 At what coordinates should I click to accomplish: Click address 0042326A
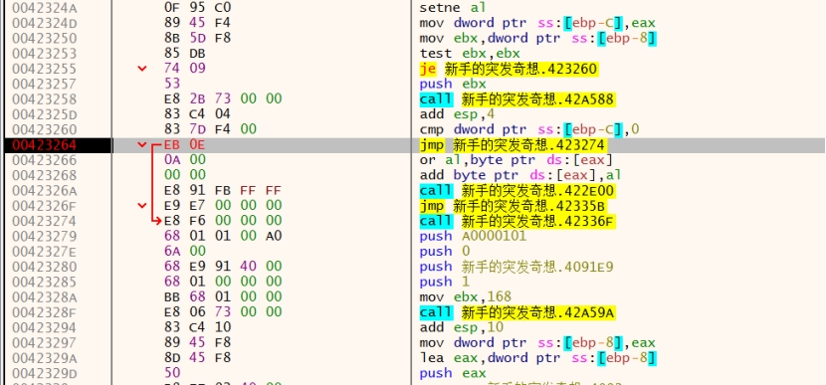pyautogui.click(x=44, y=191)
